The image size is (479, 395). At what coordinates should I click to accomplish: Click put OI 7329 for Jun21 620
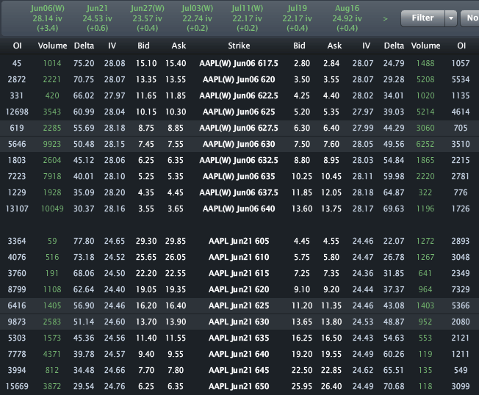[x=461, y=290]
